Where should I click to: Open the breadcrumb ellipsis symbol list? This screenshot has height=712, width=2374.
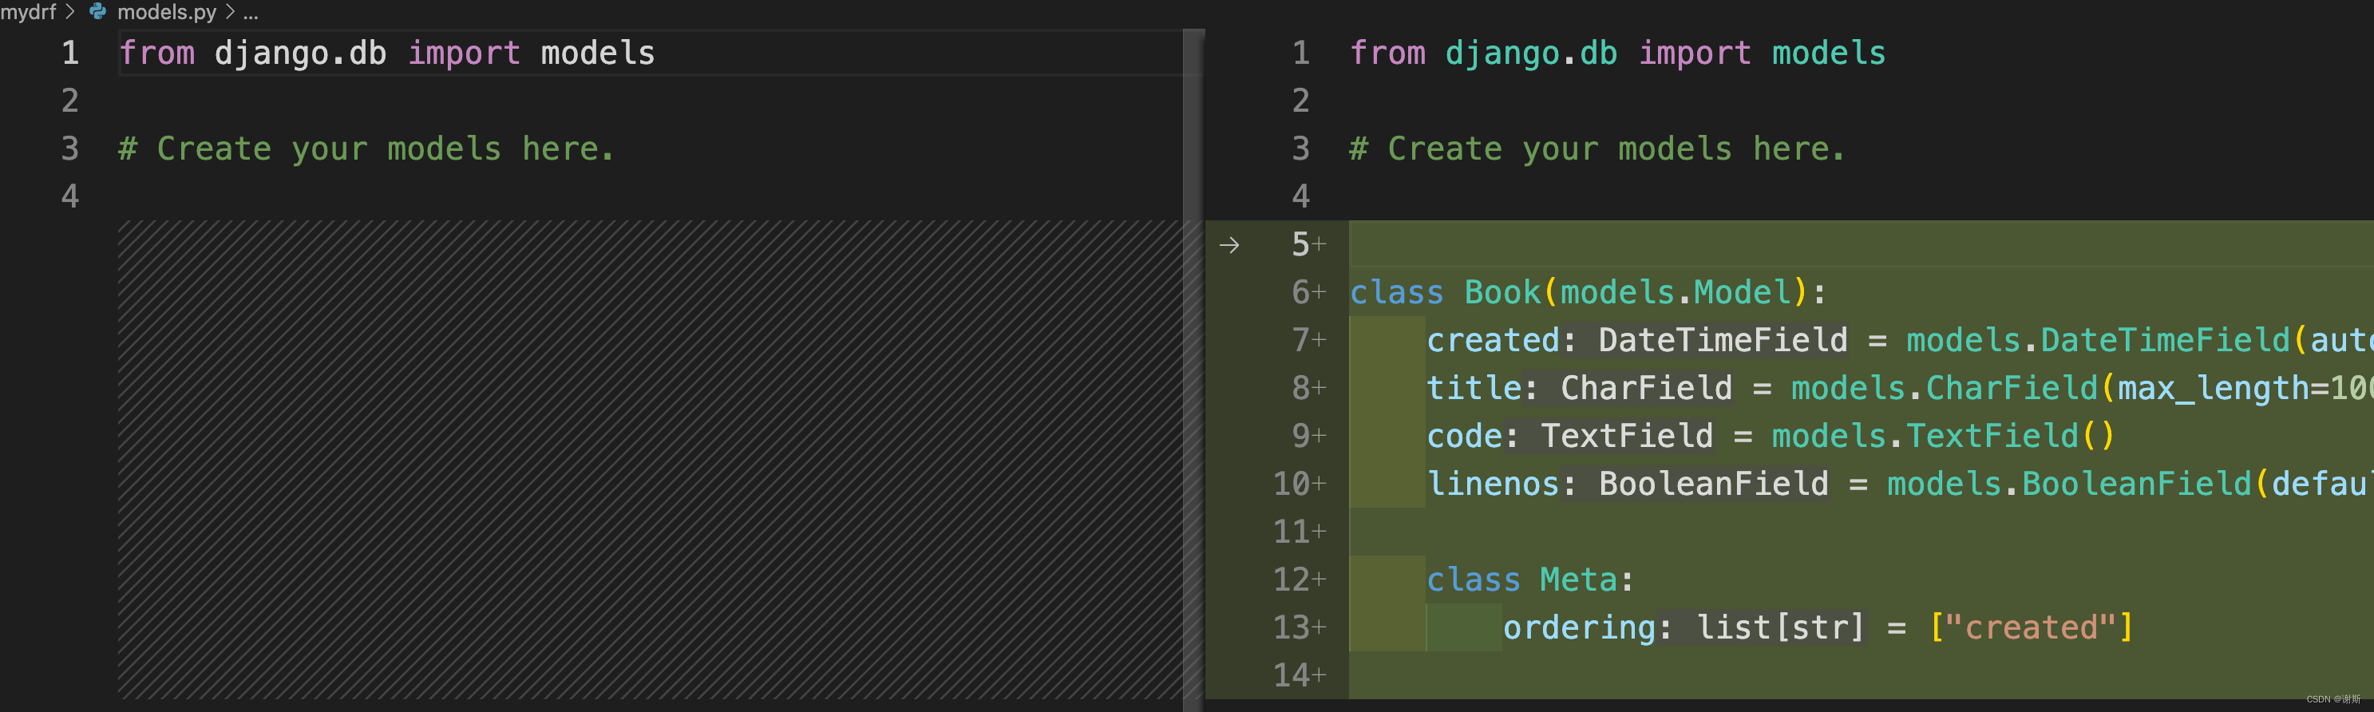coord(251,13)
